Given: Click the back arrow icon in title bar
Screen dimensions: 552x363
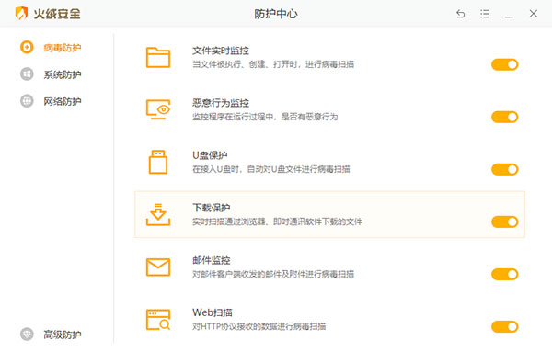Looking at the screenshot, I should [x=461, y=14].
